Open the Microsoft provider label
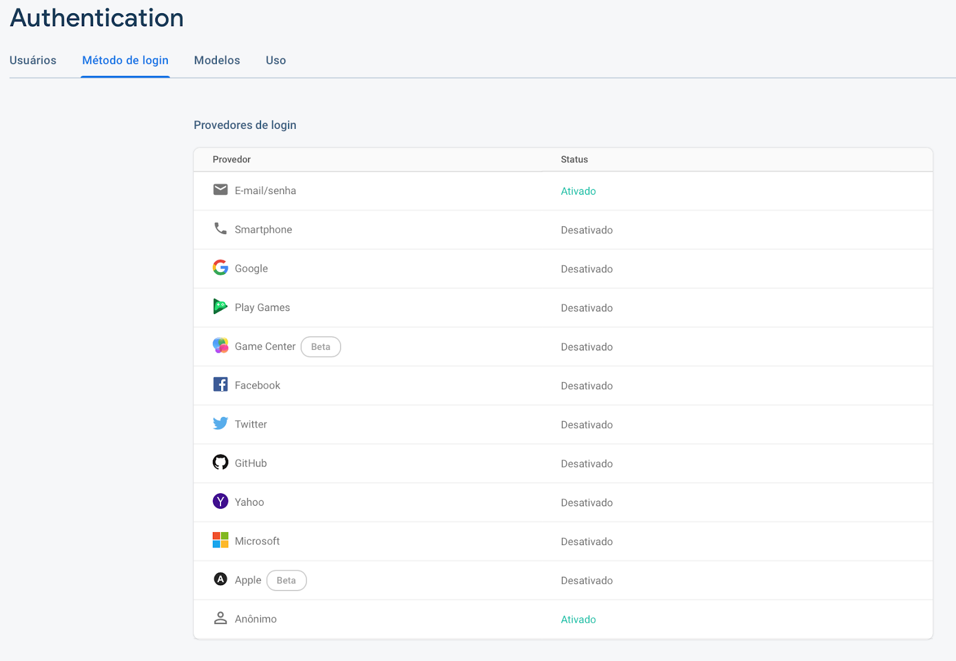Viewport: 956px width, 661px height. [257, 541]
